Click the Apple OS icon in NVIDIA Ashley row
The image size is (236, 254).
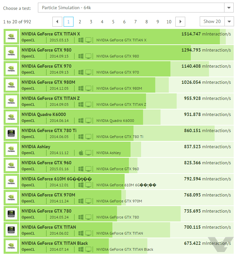click(81, 153)
